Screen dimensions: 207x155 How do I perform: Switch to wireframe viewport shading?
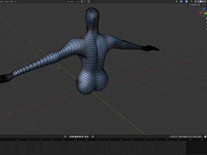point(198,2)
